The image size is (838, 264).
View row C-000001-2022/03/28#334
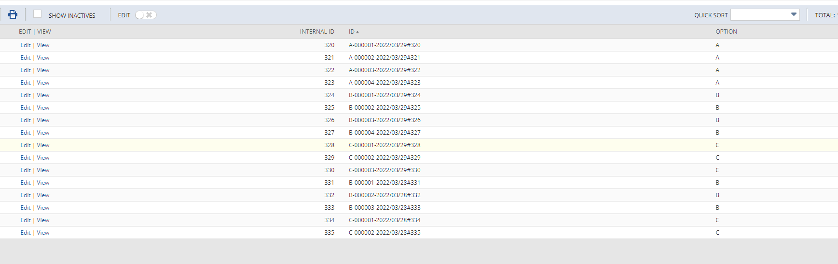coord(43,220)
